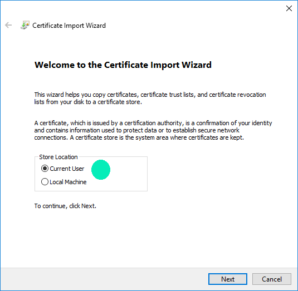Click the paragraph starting This wizard helps
The height and width of the screenshot is (291, 298).
click(150, 98)
